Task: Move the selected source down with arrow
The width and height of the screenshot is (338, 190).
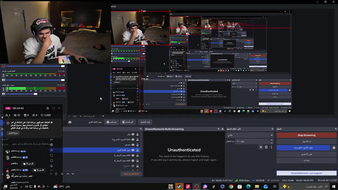Action: 73,174
